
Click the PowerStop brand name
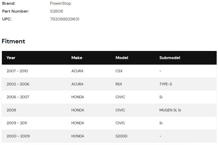60,4
